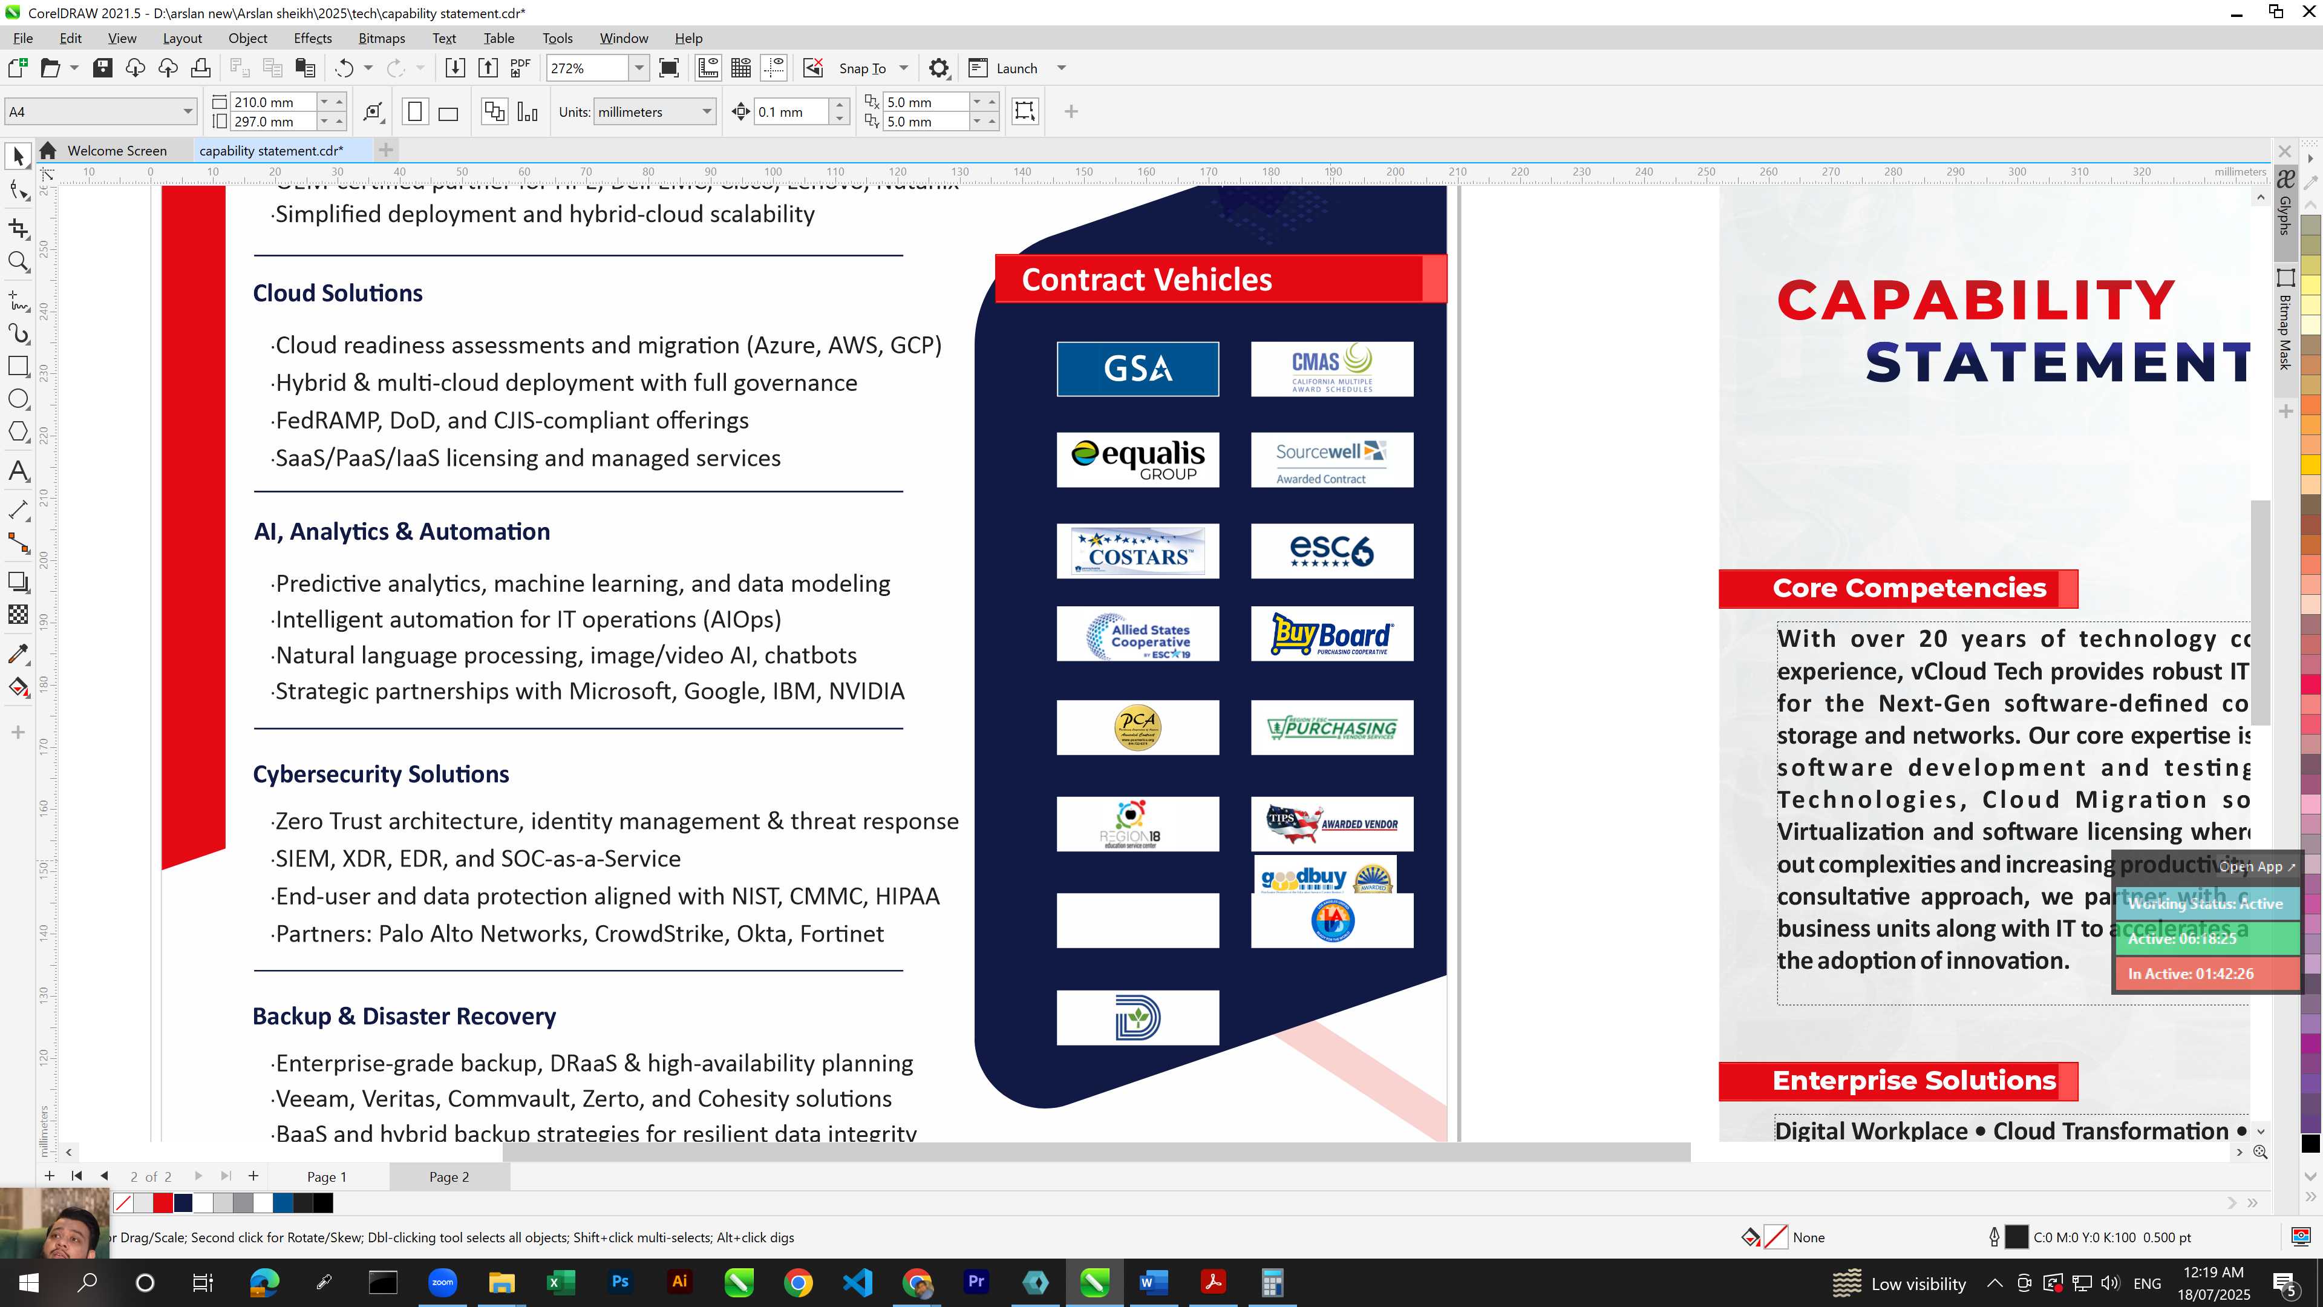The height and width of the screenshot is (1307, 2323).
Task: Select the Text tool
Action: (x=18, y=471)
